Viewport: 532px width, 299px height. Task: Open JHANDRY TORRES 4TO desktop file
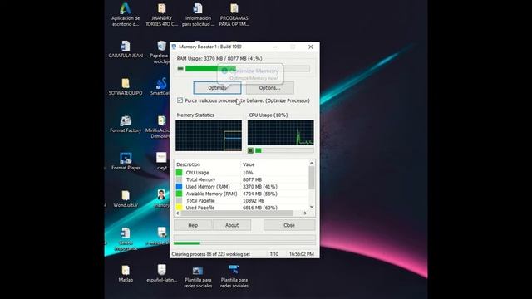point(162,15)
